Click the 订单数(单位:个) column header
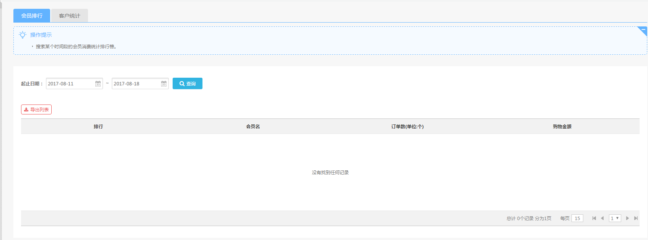The height and width of the screenshot is (240, 648). [x=408, y=126]
